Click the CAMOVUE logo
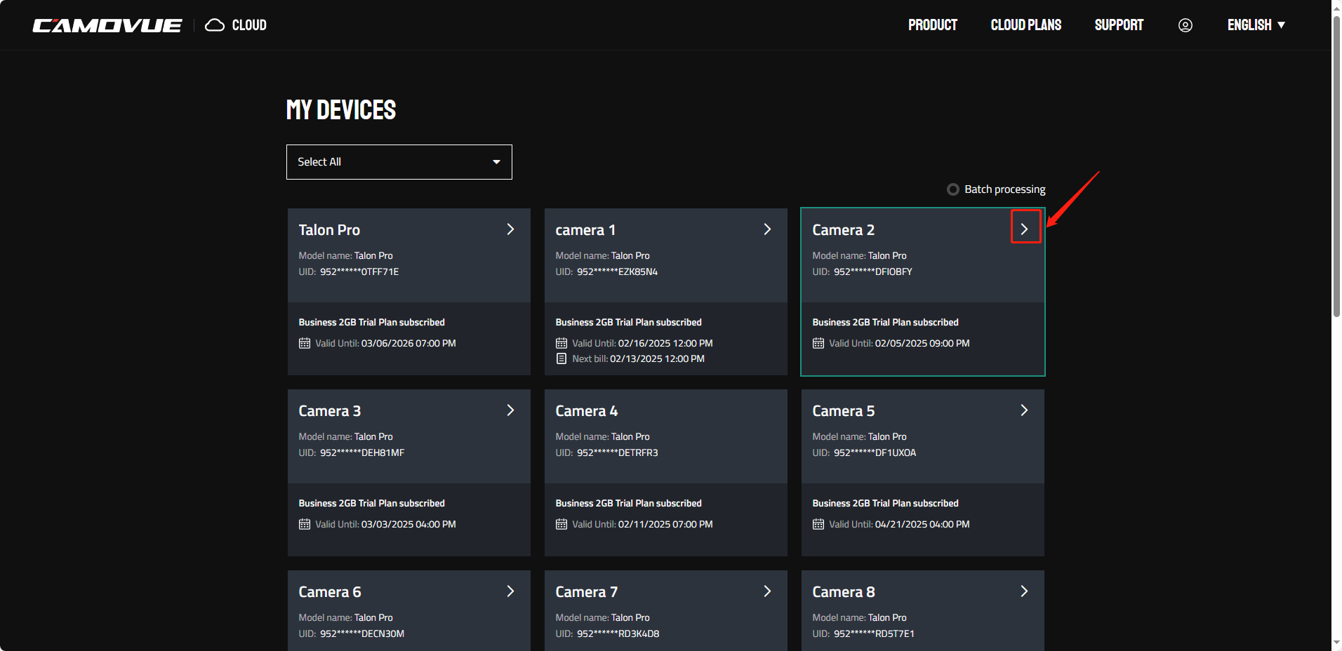This screenshot has width=1342, height=651. [107, 25]
